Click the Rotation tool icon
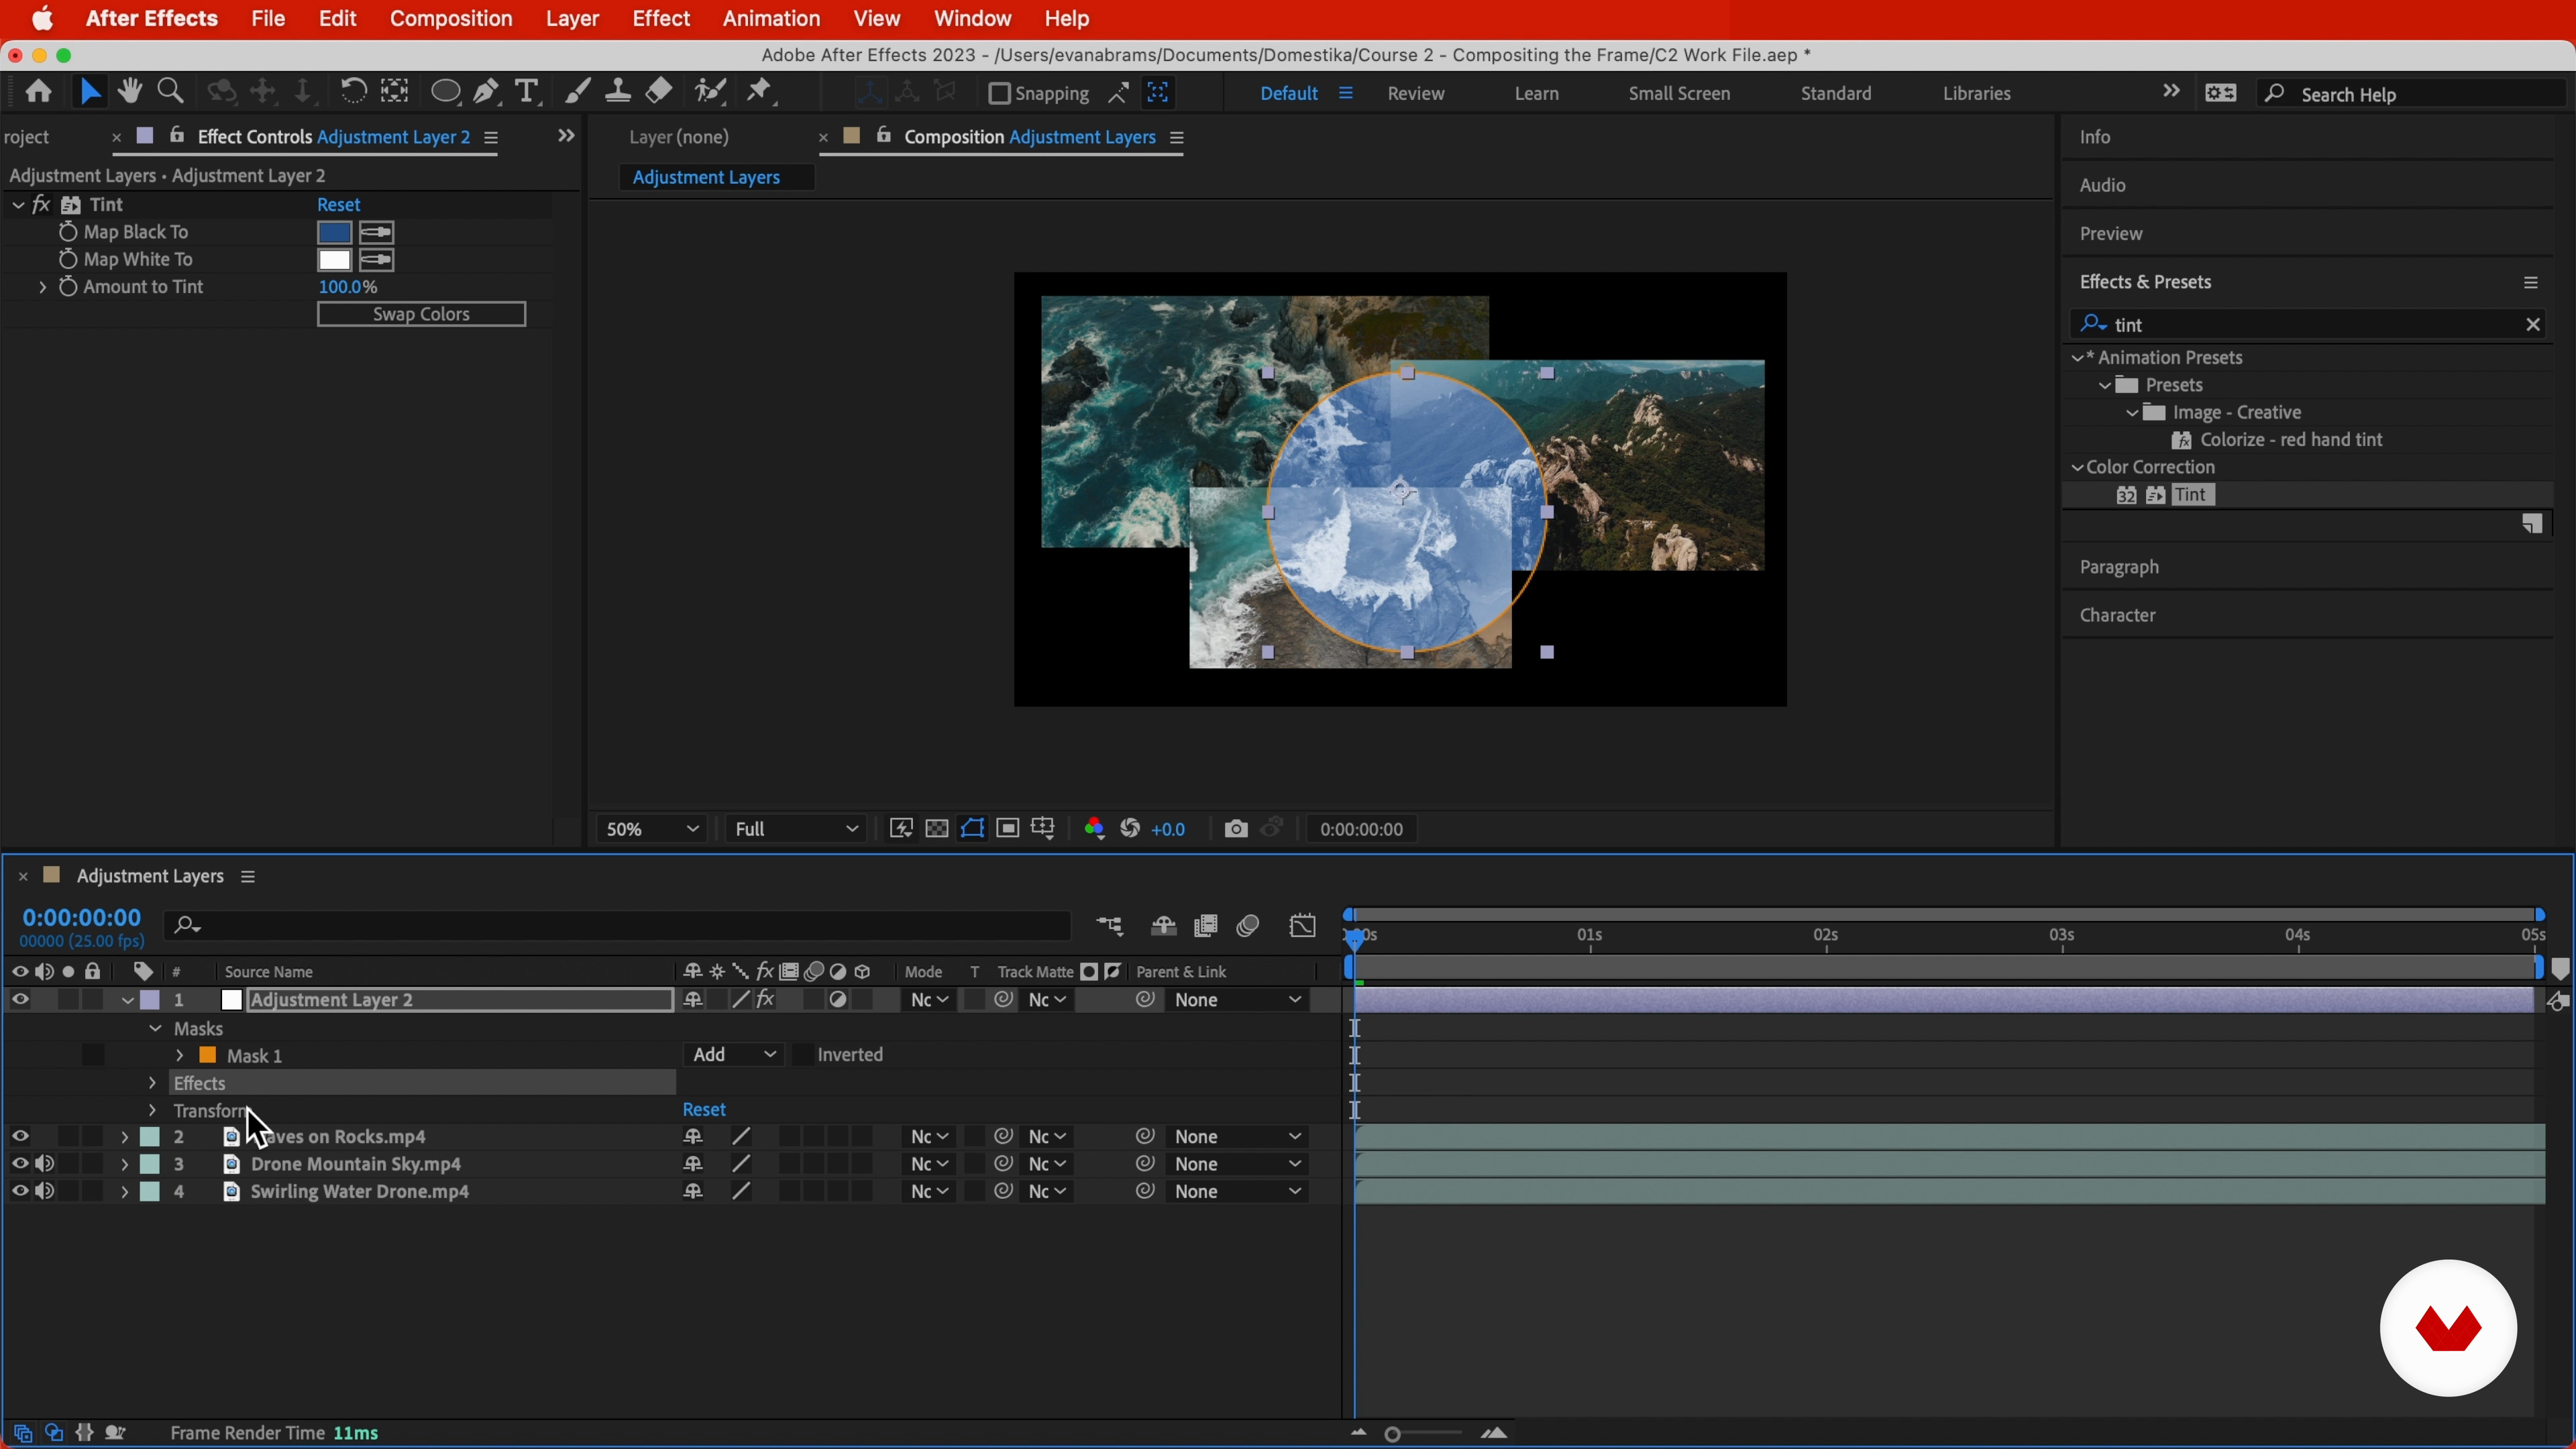 click(352, 92)
